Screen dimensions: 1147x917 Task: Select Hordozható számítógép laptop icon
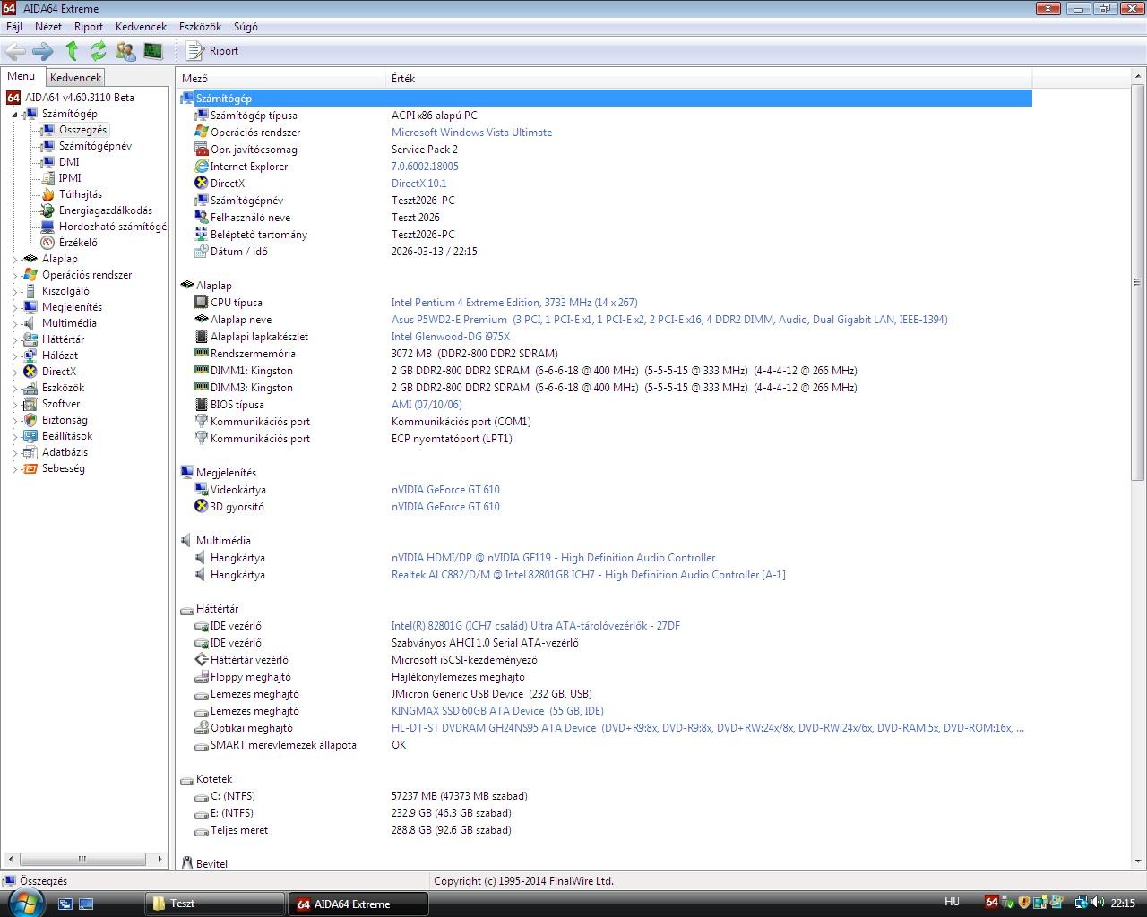(47, 227)
